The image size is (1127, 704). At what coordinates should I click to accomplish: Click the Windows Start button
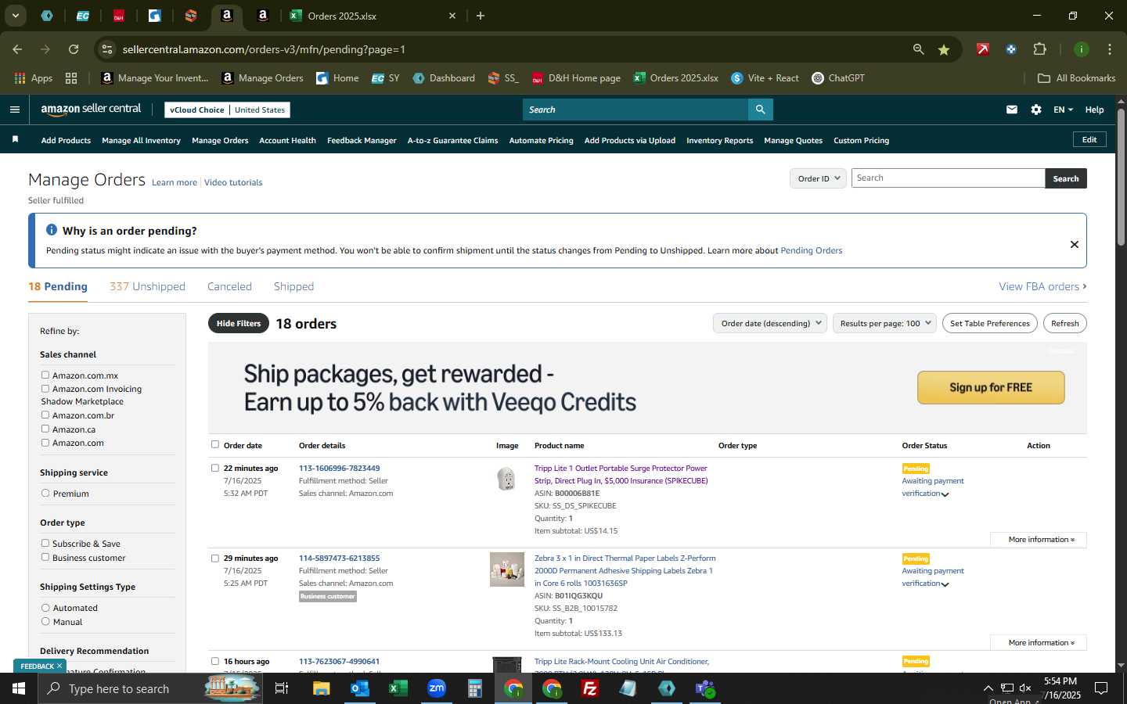(x=18, y=688)
